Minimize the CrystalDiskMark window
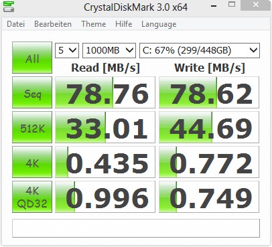Viewport: 272px width, 247px height. [214, 5]
